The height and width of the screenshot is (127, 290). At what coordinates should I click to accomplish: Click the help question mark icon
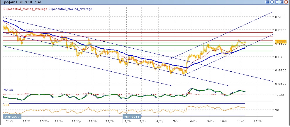[x=267, y=2]
